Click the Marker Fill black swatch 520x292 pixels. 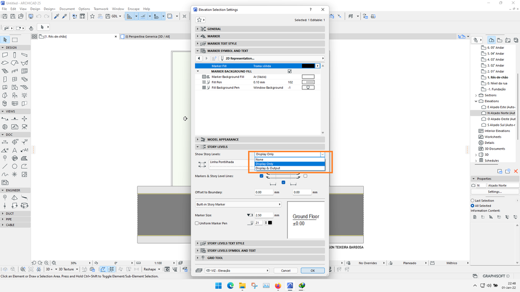[x=308, y=66]
